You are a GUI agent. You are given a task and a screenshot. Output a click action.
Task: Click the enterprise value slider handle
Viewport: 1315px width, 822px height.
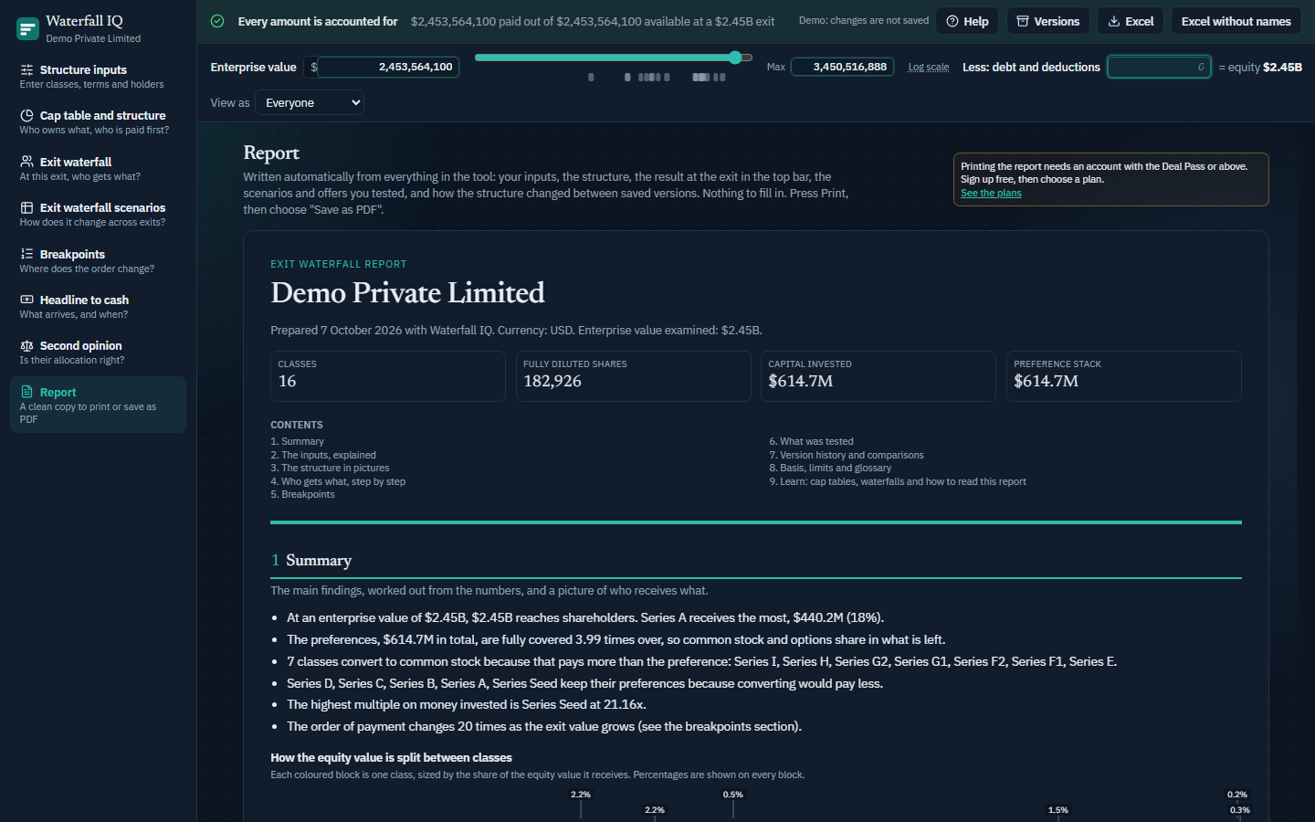(735, 58)
